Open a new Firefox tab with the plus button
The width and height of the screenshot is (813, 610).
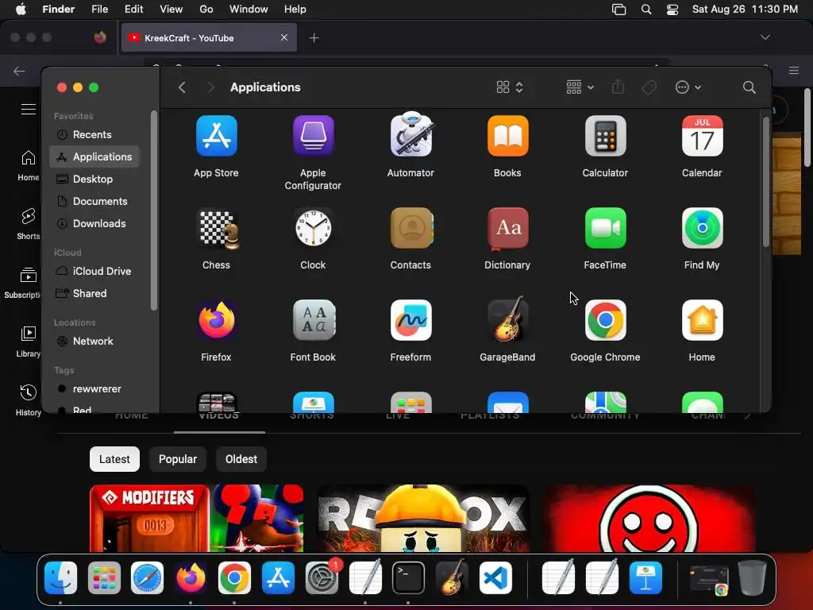tap(314, 38)
